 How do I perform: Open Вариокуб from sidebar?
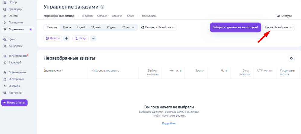(15, 62)
